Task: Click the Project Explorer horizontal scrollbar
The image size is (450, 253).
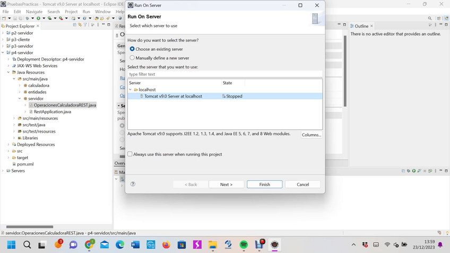Action: [x=30, y=226]
